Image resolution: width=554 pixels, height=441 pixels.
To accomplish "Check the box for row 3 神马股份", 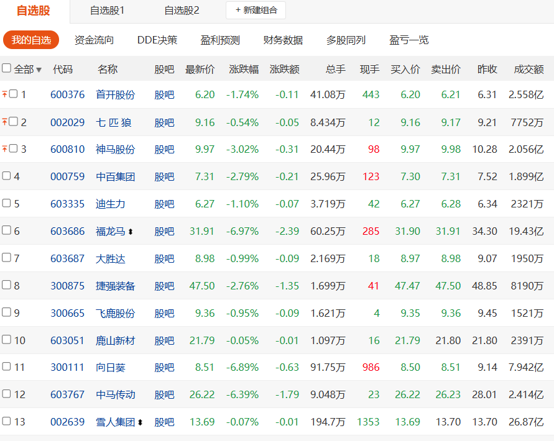I will coord(13,148).
